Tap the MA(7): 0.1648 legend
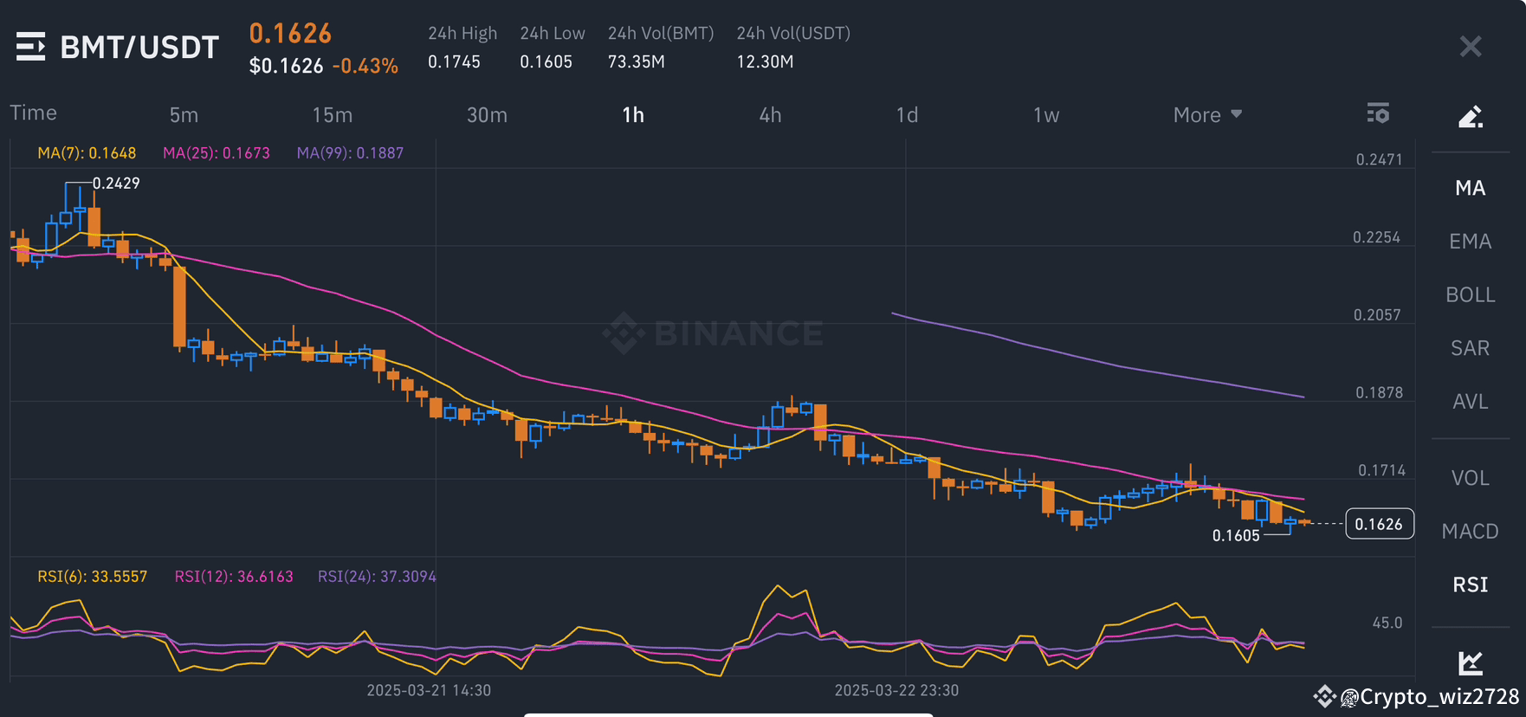 point(87,153)
